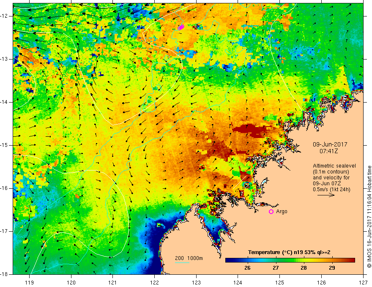Click the dark red end of color bar
Screen dimensions: 372x287
tap(352, 260)
